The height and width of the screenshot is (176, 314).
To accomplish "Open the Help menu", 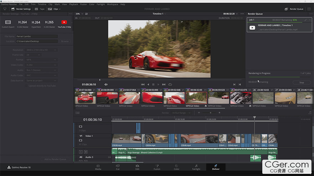I will point(122,4).
